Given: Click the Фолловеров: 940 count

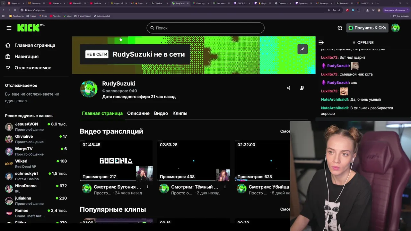Looking at the screenshot, I should (x=119, y=91).
